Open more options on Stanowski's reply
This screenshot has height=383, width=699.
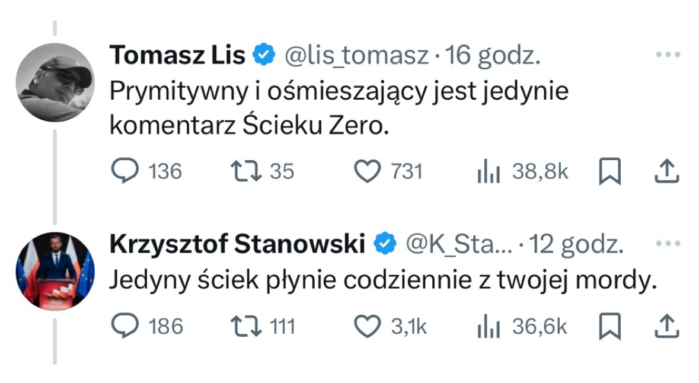[668, 244]
